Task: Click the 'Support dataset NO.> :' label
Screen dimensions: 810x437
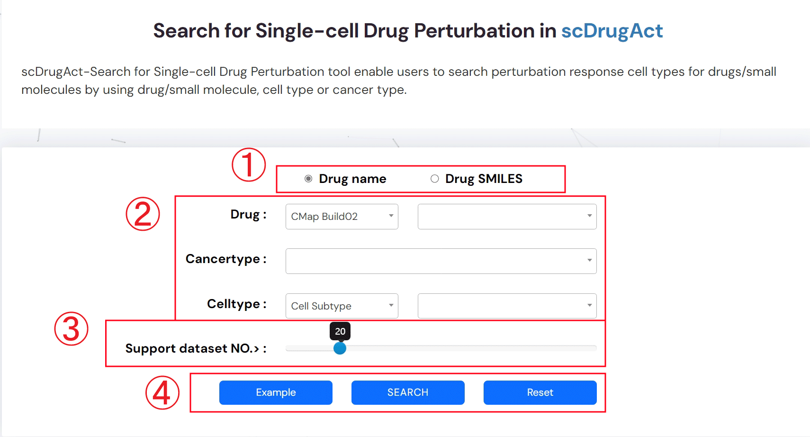Action: pos(196,348)
